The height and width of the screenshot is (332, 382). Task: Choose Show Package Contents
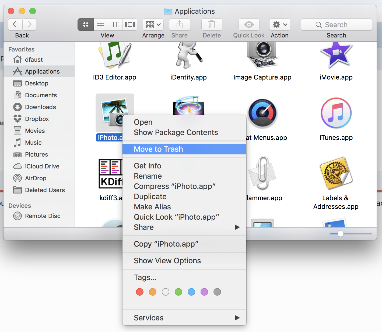(x=184, y=132)
